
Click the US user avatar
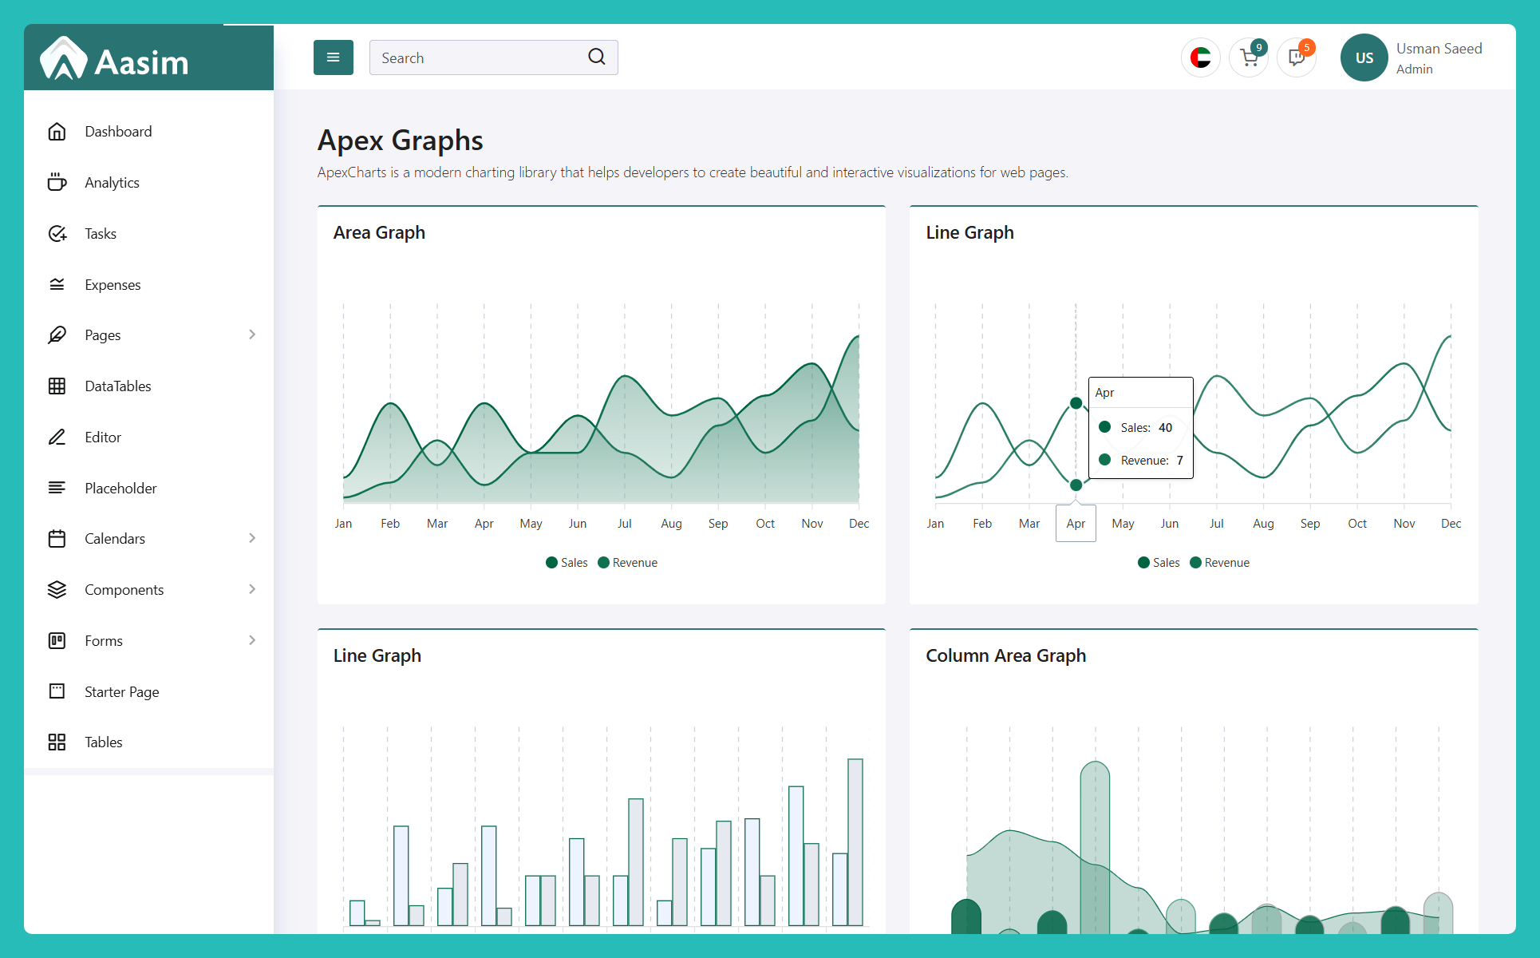[x=1364, y=57]
